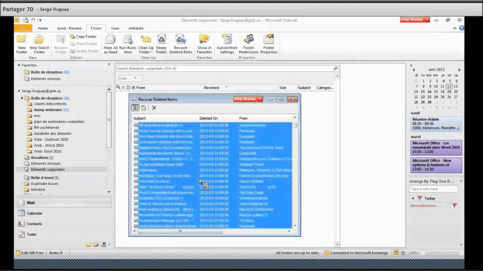The image size is (483, 271).
Task: Open the Date arrange-by dropdown
Action: (x=129, y=78)
